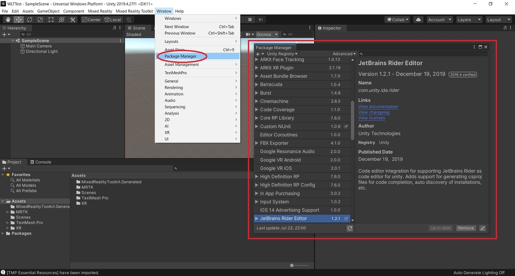Open the Rendering submenu

[x=197, y=87]
